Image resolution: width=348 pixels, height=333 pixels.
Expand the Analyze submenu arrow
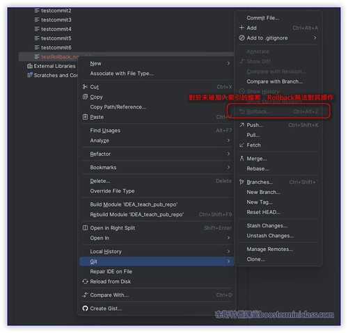[228, 140]
